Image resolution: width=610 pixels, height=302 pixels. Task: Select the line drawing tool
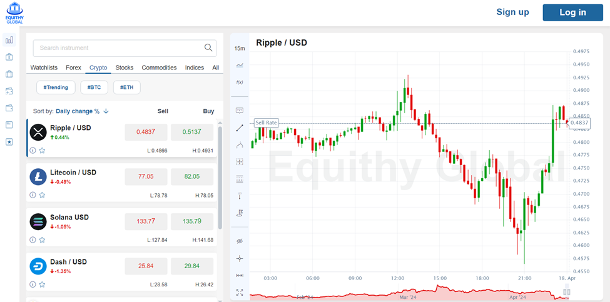(x=240, y=128)
